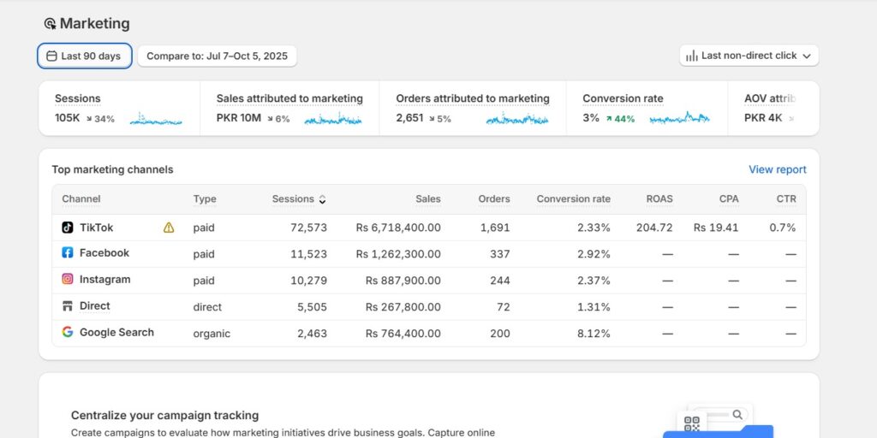
Task: Select the Orders attributed to marketing card
Action: (472, 109)
